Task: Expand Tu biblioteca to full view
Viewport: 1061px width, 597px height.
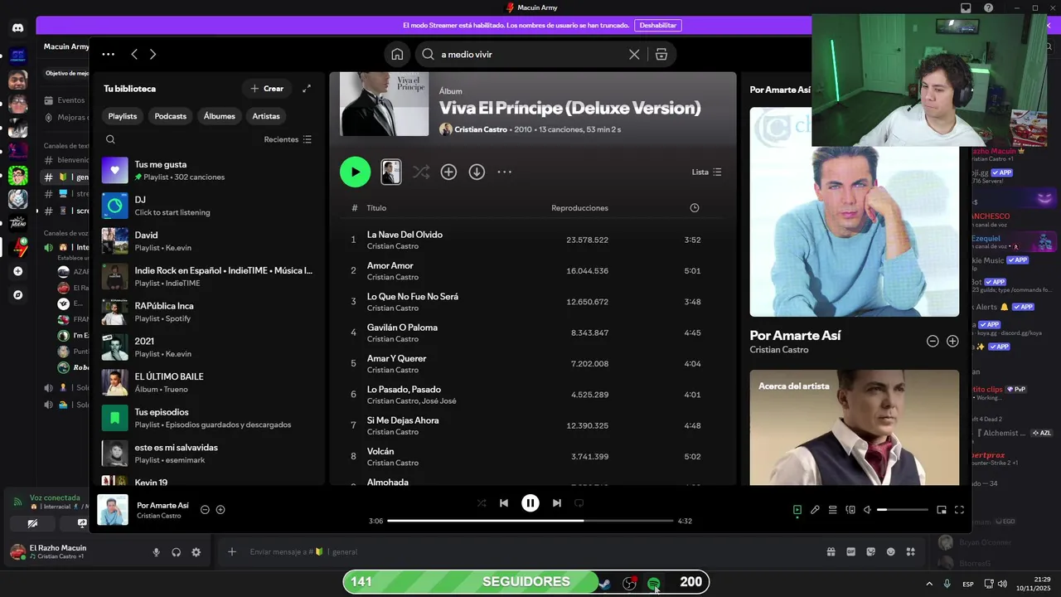Action: coord(307,88)
